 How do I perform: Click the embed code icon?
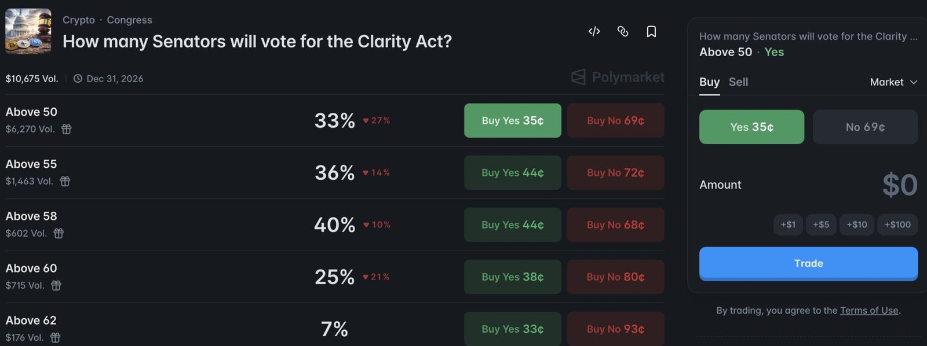click(x=594, y=31)
